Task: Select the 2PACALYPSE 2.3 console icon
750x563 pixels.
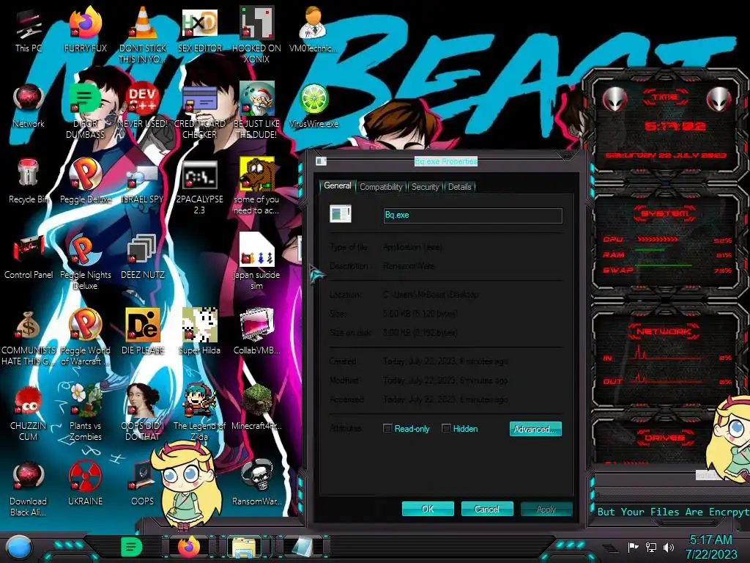Action: (x=200, y=187)
